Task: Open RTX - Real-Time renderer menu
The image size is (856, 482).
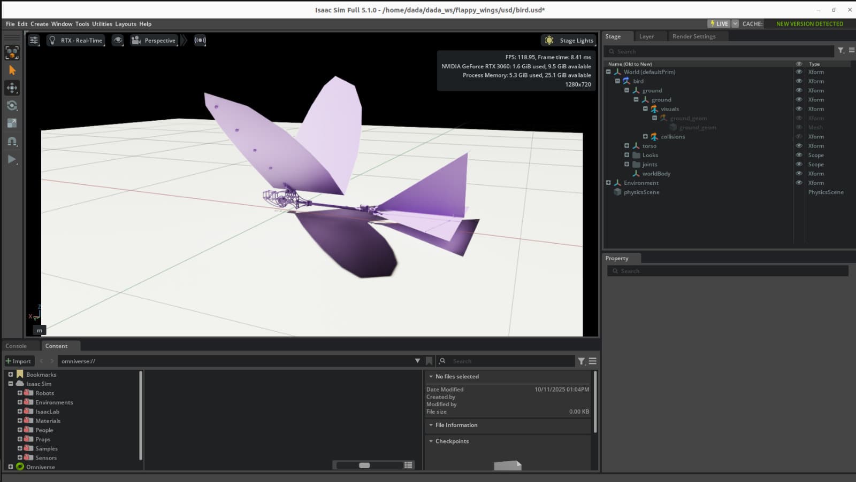Action: click(75, 40)
